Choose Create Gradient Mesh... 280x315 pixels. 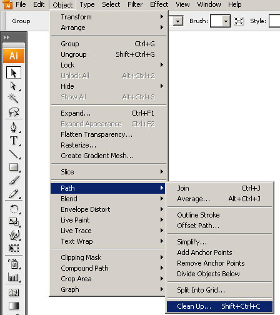coord(108,156)
